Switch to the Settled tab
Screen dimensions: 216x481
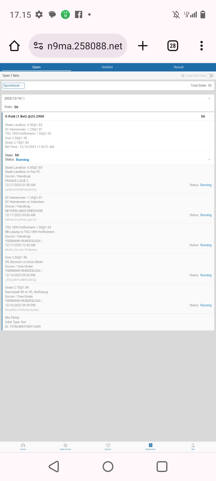(107, 67)
